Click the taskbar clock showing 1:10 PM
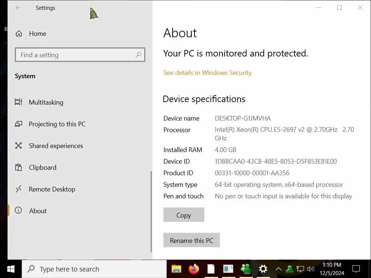 [x=332, y=269]
